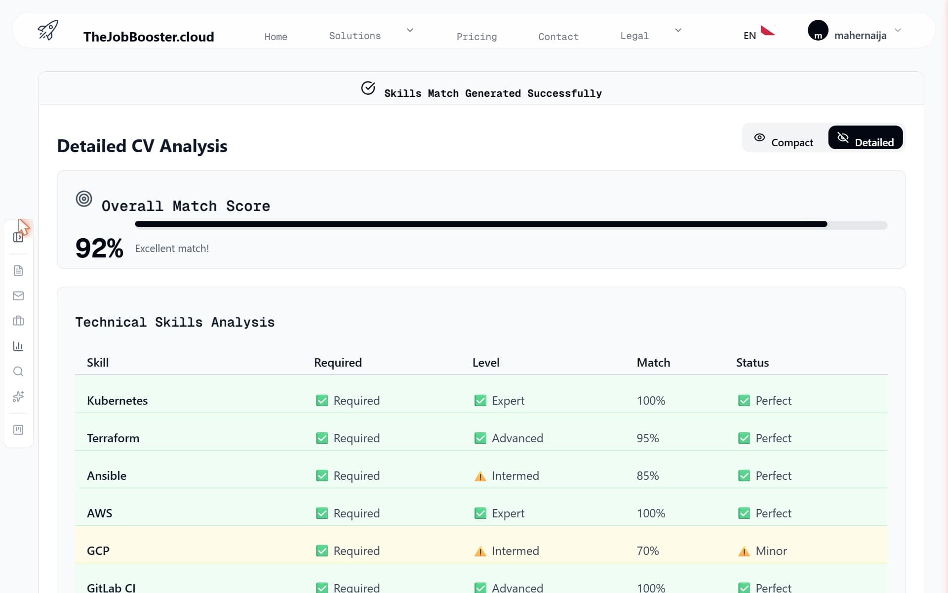Viewport: 948px width, 593px height.
Task: Click the Expert level label for Kubernetes
Action: (508, 400)
